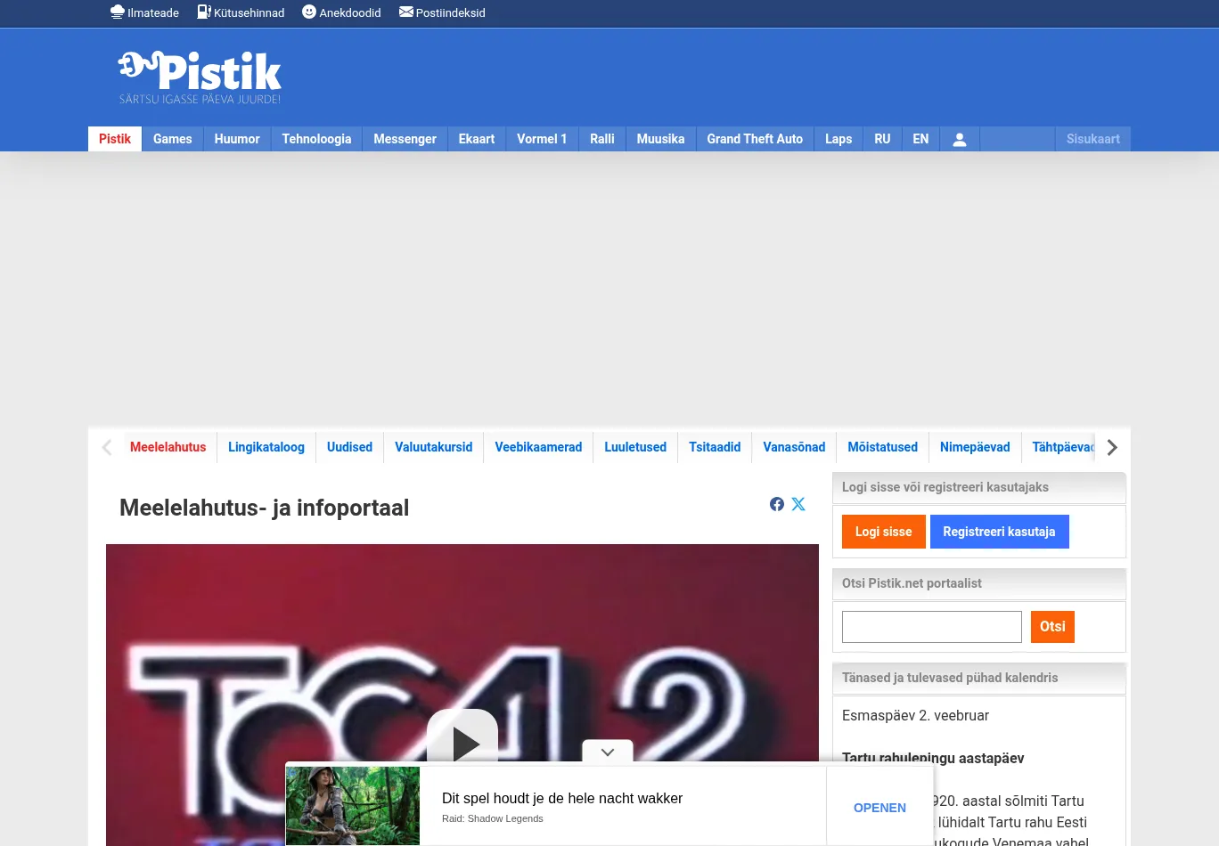Open the Grand Theft Auto section
Image resolution: width=1219 pixels, height=846 pixels.
click(x=754, y=139)
